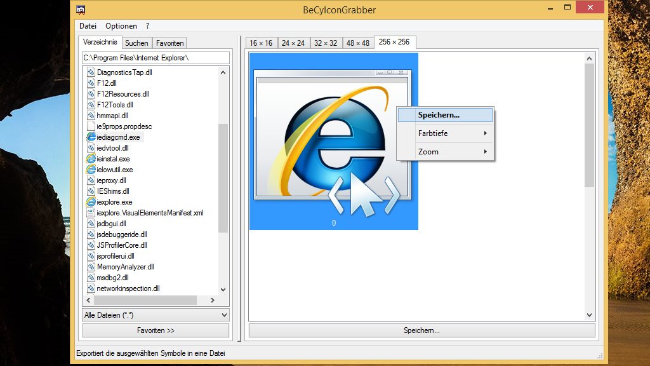
Task: Select the file name iexplore.VisualElementsManifest.xml
Action: click(150, 213)
